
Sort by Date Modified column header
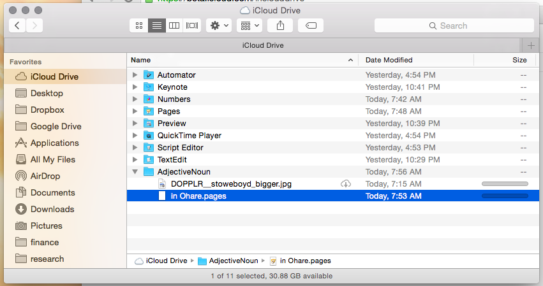pyautogui.click(x=416, y=60)
